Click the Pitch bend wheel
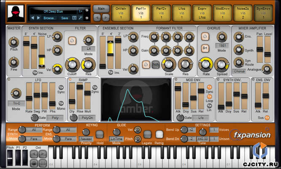The height and width of the screenshot is (169, 281). point(10,158)
